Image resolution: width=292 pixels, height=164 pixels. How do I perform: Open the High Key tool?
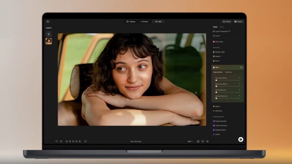(218, 111)
